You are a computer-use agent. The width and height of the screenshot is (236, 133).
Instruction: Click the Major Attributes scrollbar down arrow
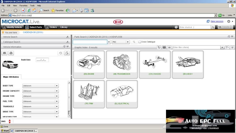point(69,116)
